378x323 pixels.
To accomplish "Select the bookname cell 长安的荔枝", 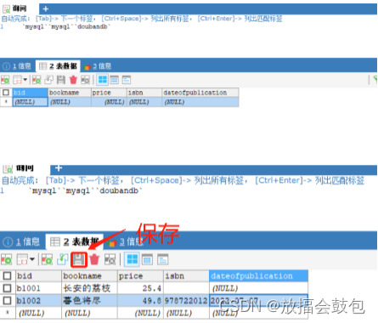I will coord(89,288).
